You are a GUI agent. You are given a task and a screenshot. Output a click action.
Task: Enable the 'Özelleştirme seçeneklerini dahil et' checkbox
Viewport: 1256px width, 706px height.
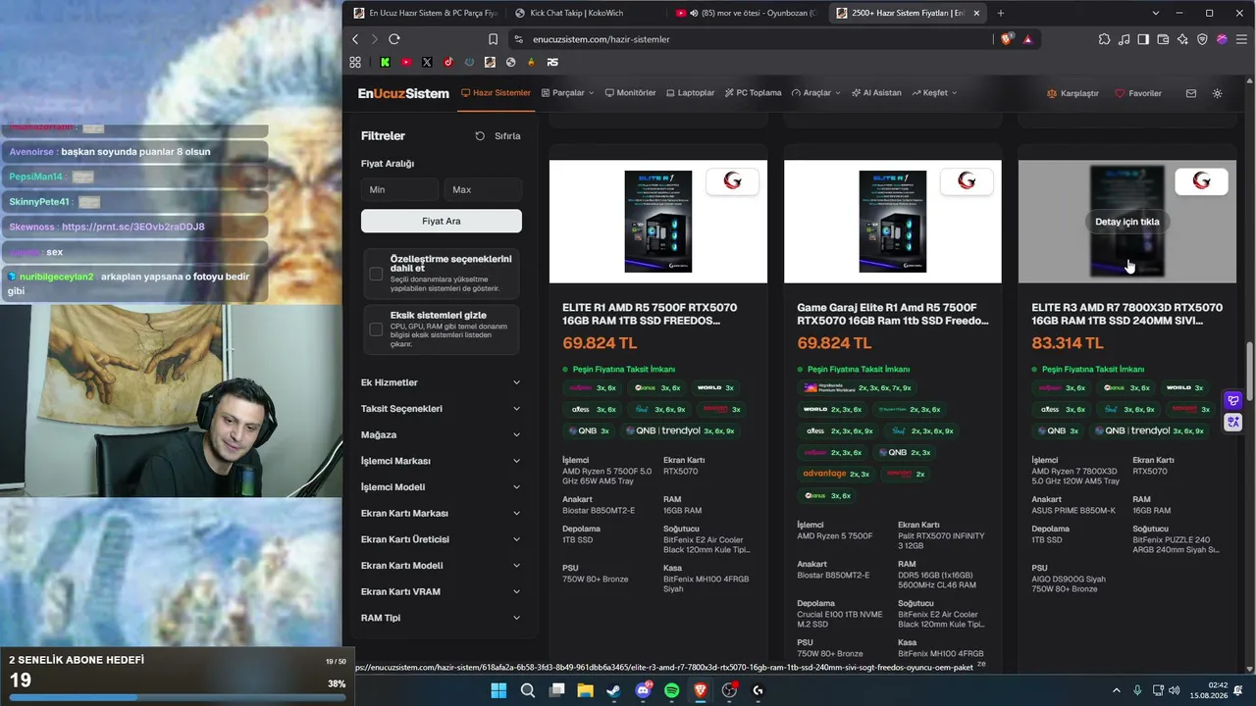coord(376,274)
